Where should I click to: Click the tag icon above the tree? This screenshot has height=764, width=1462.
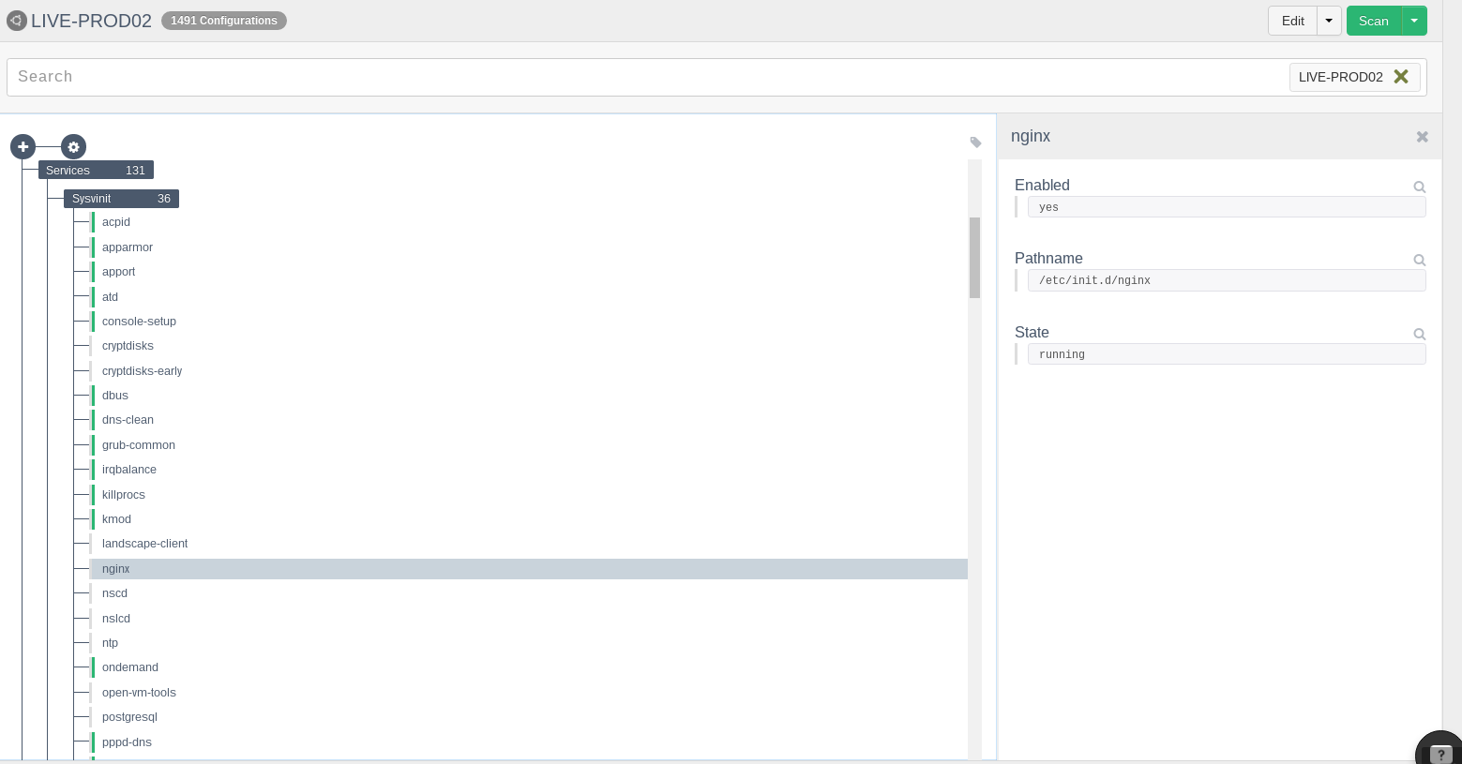(x=975, y=142)
